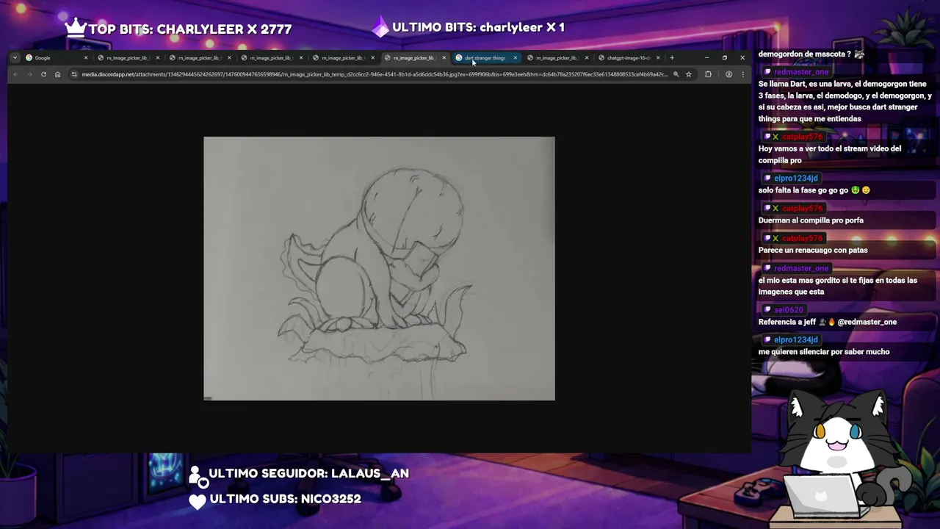Open the zoom magnifier icon in address bar
The width and height of the screenshot is (940, 529).
[676, 74]
